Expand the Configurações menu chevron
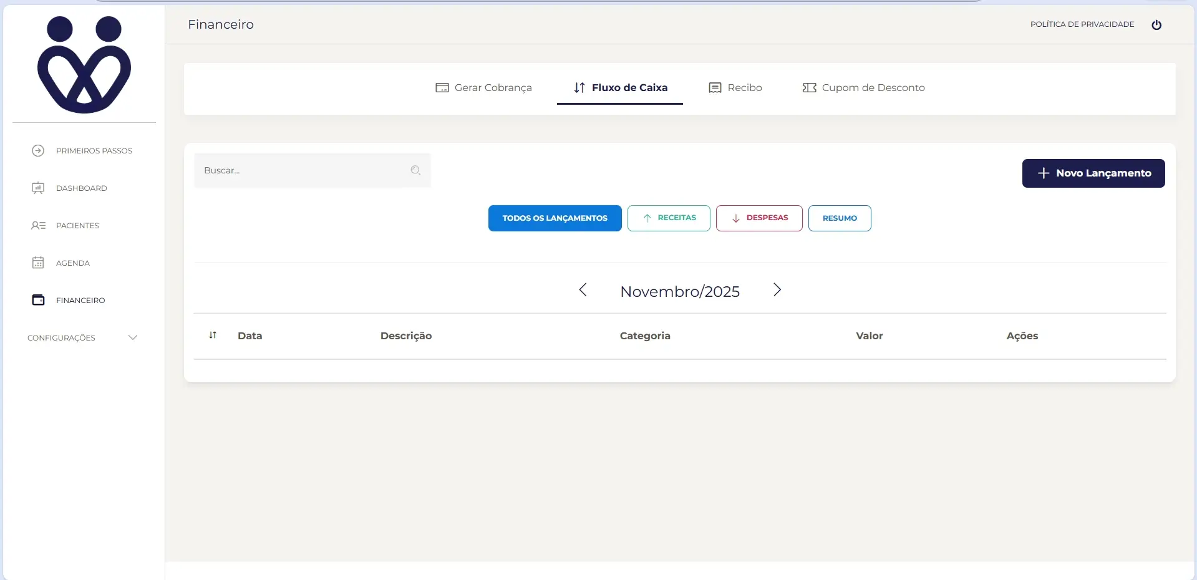 pos(132,338)
